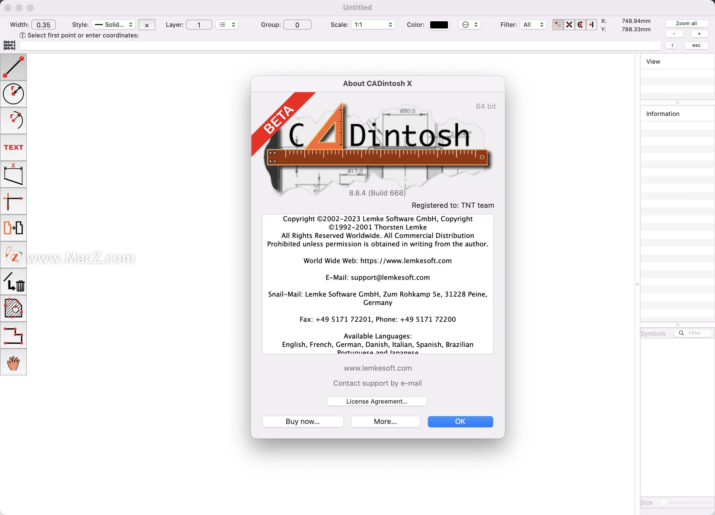Image resolution: width=715 pixels, height=515 pixels.
Task: Click the License Agreement button
Action: (x=377, y=401)
